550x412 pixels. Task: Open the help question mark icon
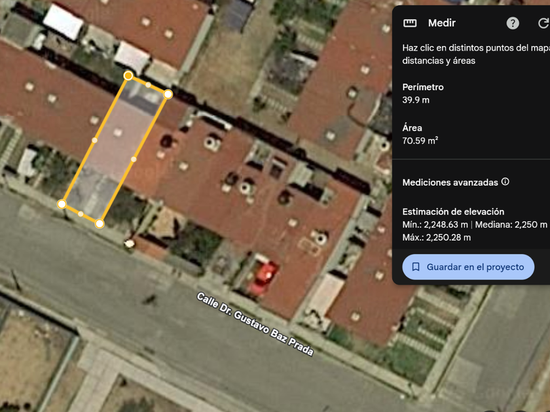(x=513, y=23)
